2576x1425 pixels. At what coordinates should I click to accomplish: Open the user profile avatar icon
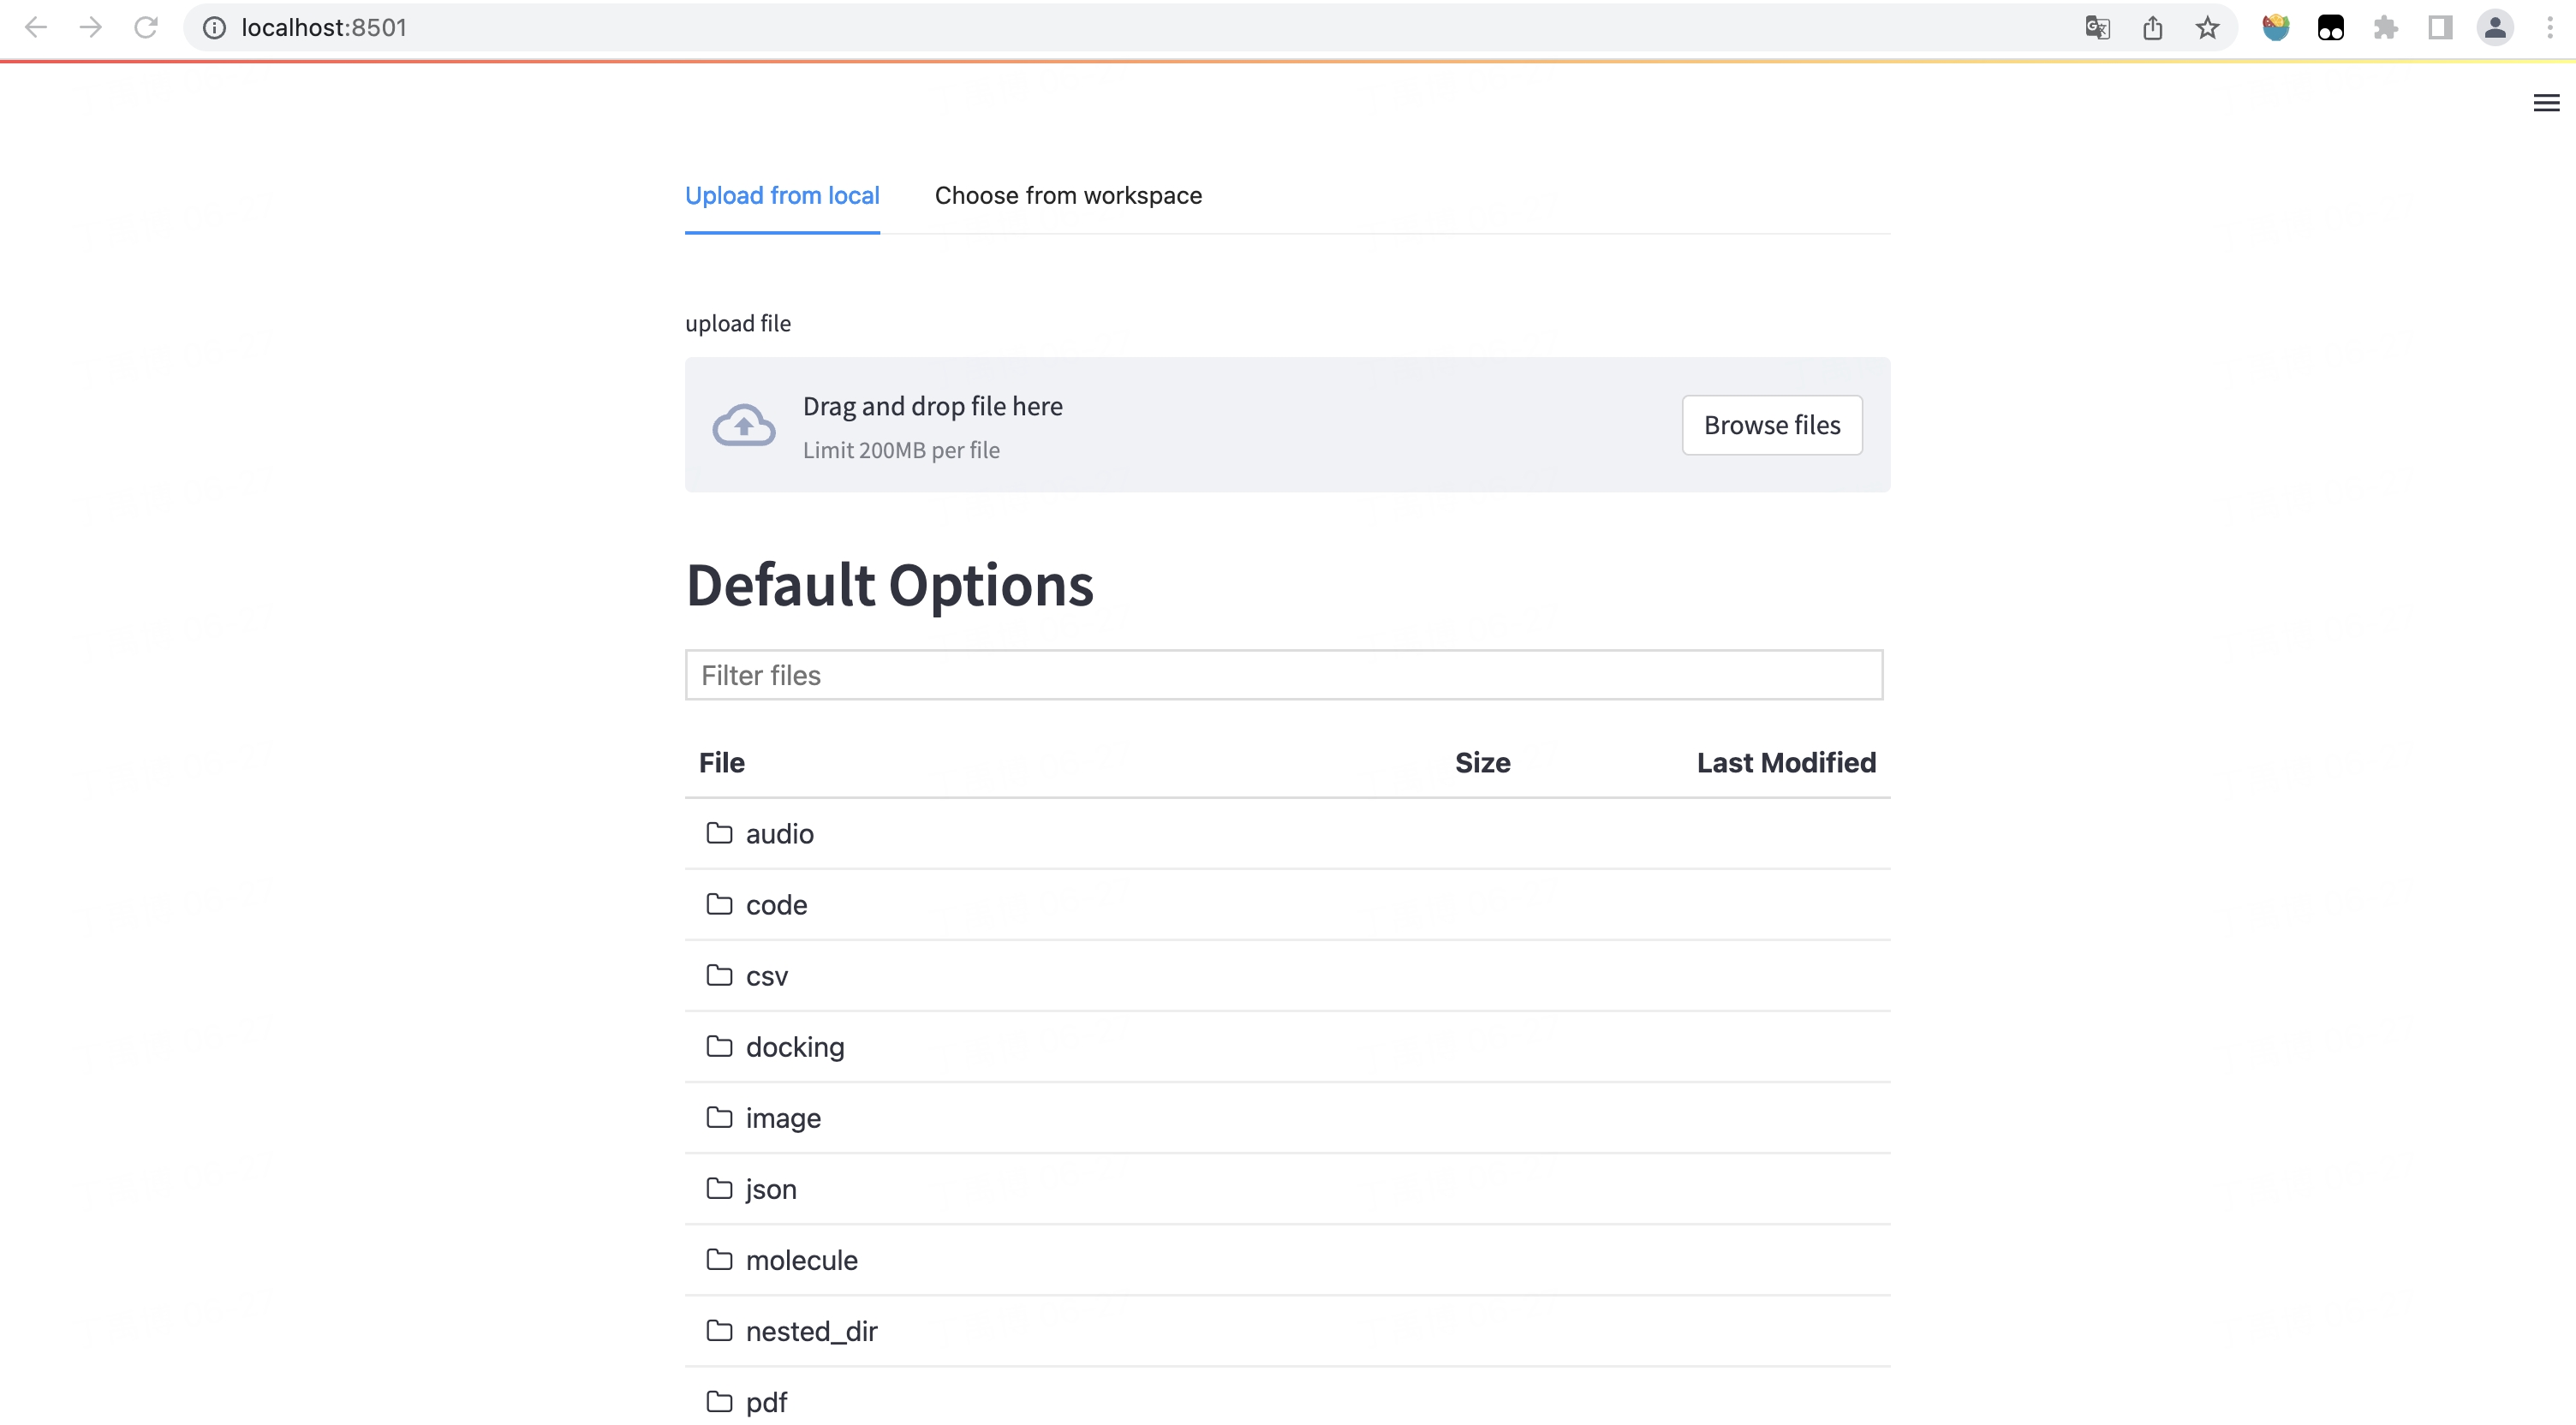point(2495,27)
